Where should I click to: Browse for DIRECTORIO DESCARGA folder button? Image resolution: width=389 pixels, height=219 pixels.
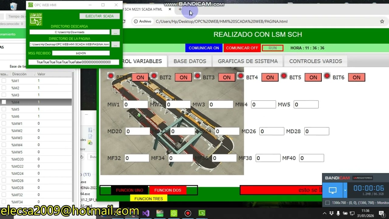click(x=115, y=32)
